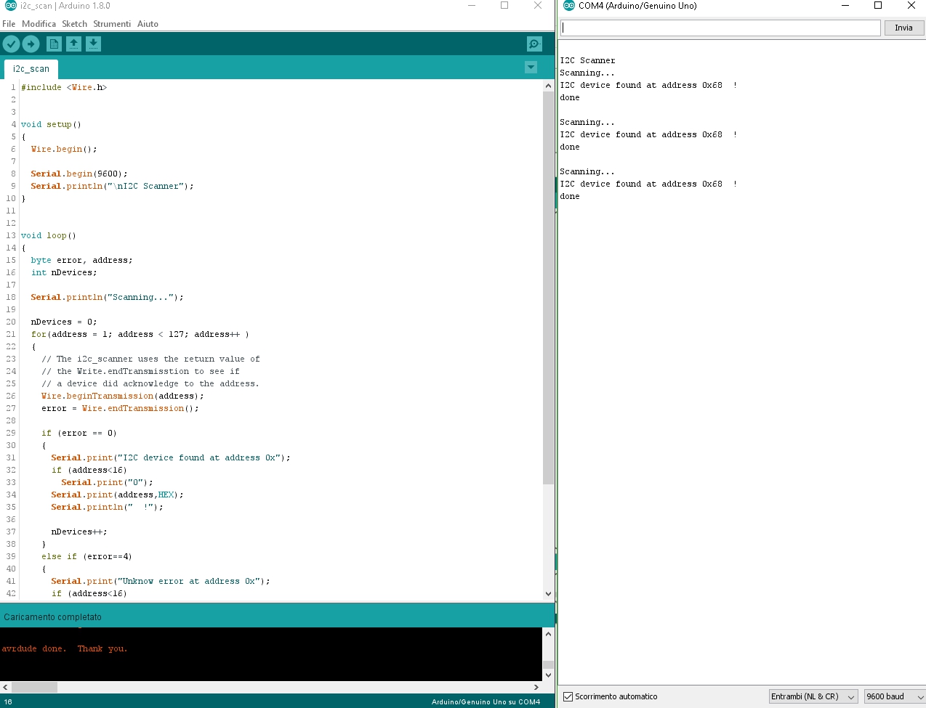The width and height of the screenshot is (926, 708).
Task: Click the Verify sketch checkmark icon
Action: click(x=11, y=44)
